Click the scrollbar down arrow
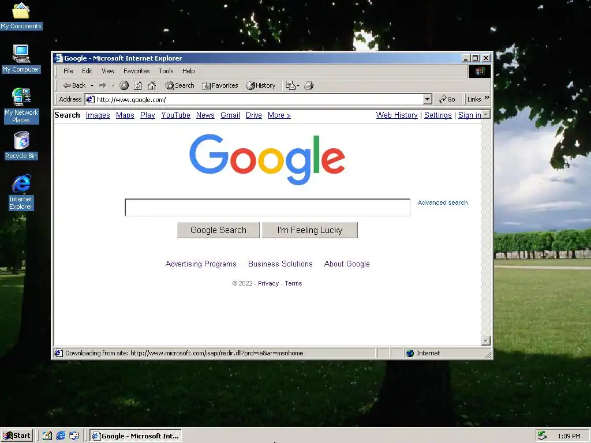Image resolution: width=591 pixels, height=443 pixels. coord(486,341)
